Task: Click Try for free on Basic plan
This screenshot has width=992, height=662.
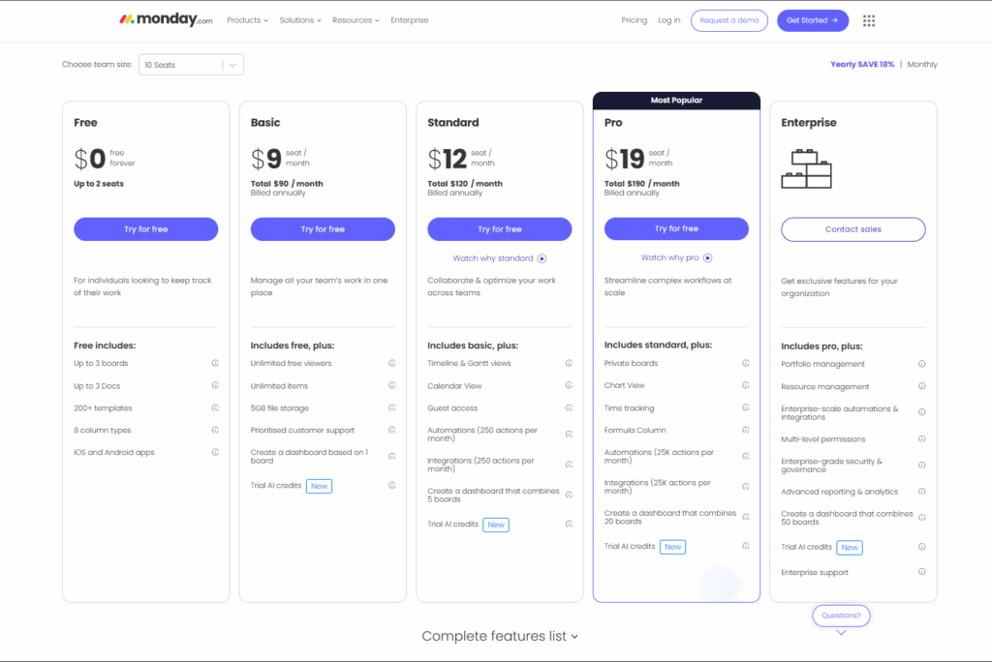Action: pyautogui.click(x=323, y=228)
